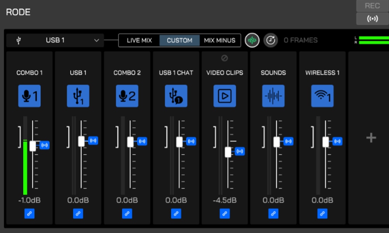The image size is (389, 233).
Task: Click the delay clock icon near 0 FRAMES
Action: click(271, 40)
